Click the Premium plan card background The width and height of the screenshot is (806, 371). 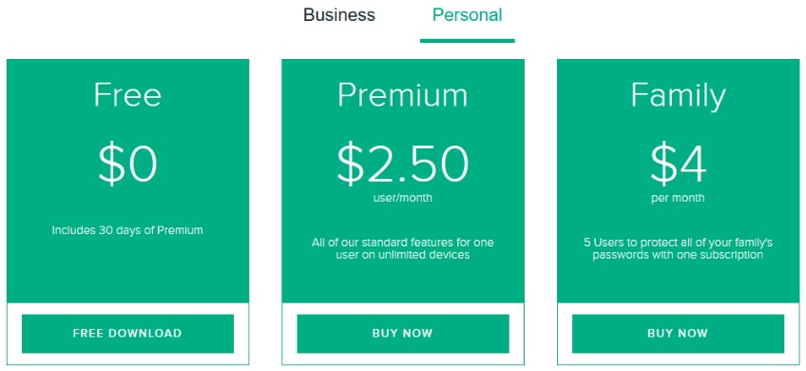403,283
